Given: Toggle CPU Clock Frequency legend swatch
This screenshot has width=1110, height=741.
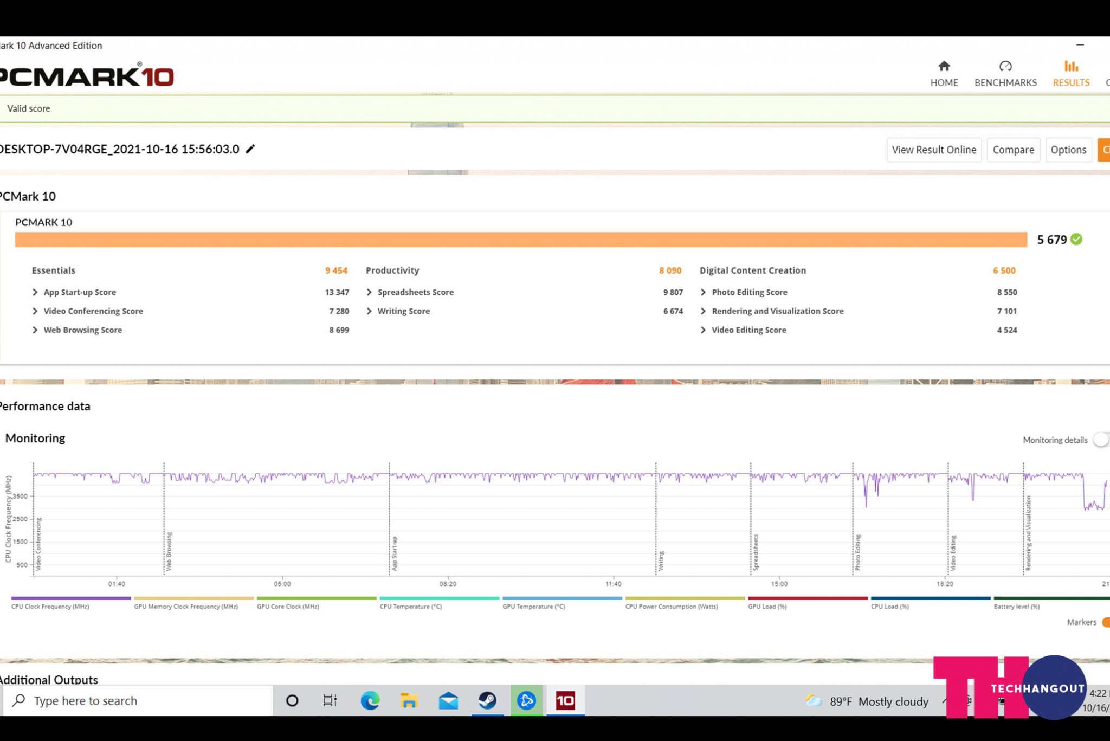Looking at the screenshot, I should (71, 598).
